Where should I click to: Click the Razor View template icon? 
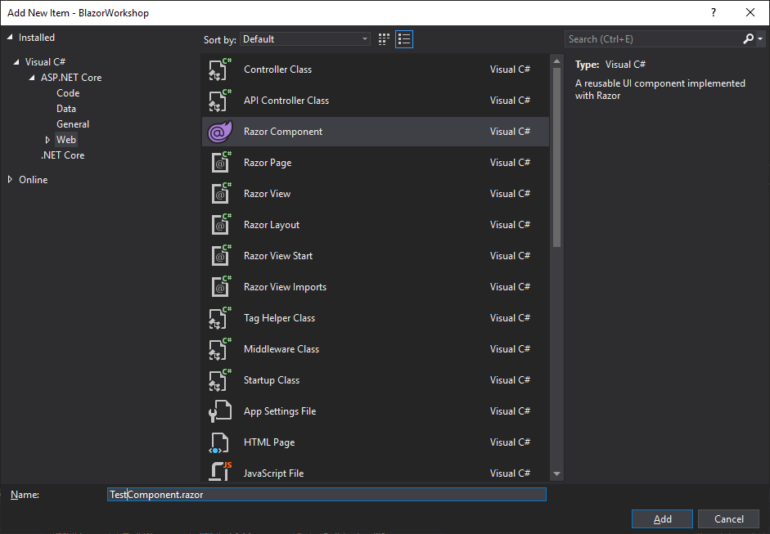220,193
